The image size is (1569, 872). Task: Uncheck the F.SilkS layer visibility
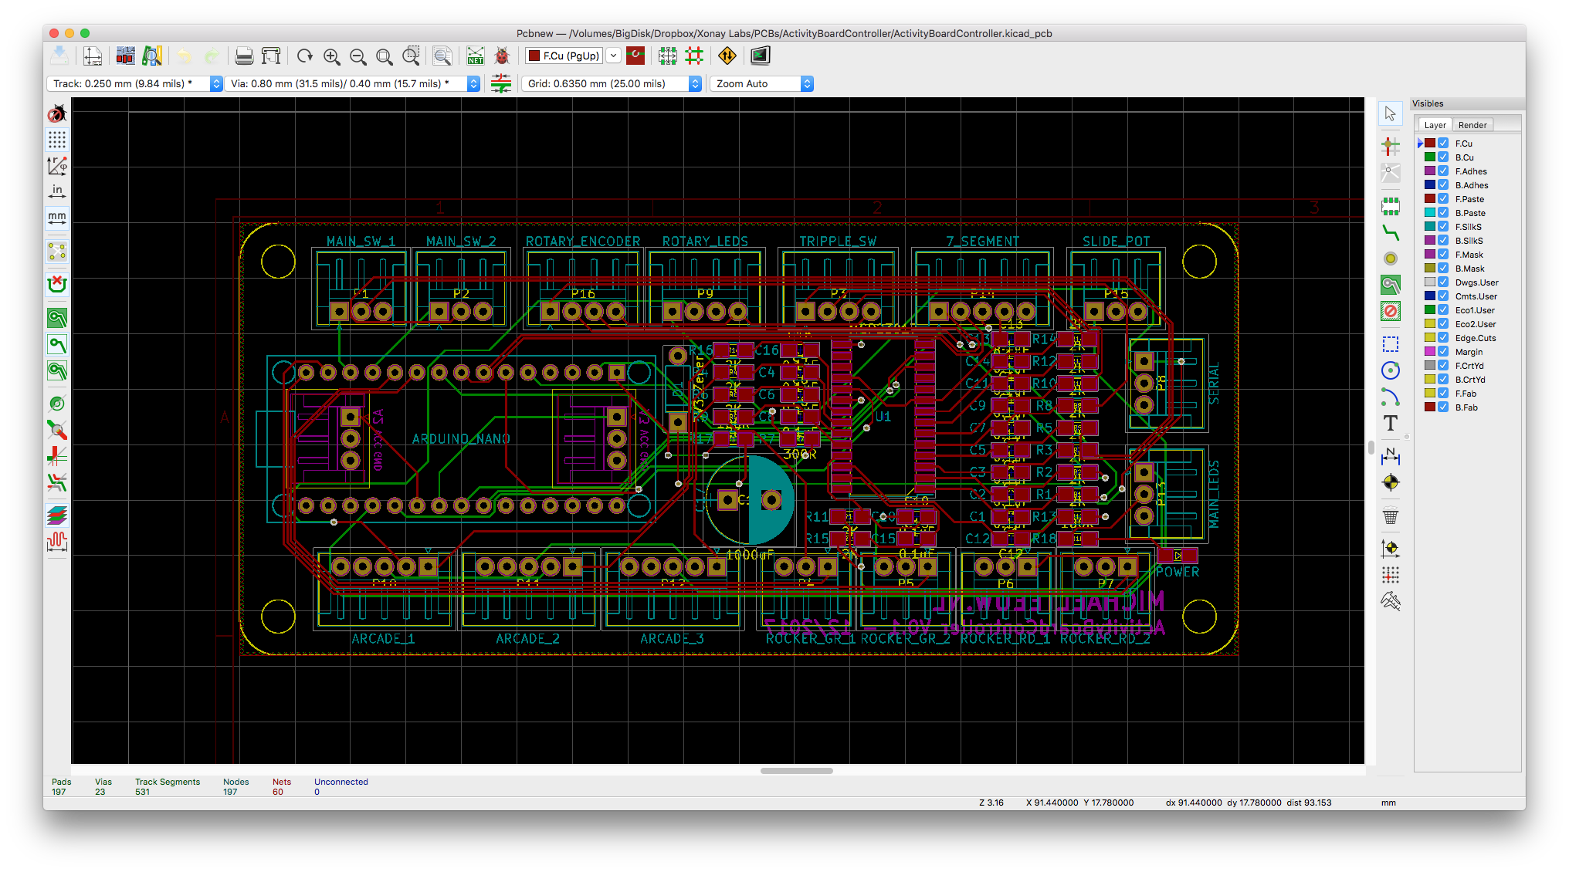coord(1443,227)
